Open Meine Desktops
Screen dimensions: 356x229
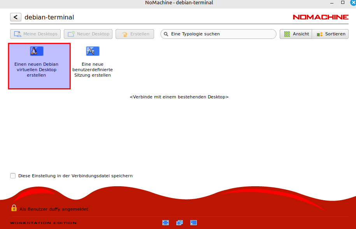click(35, 34)
